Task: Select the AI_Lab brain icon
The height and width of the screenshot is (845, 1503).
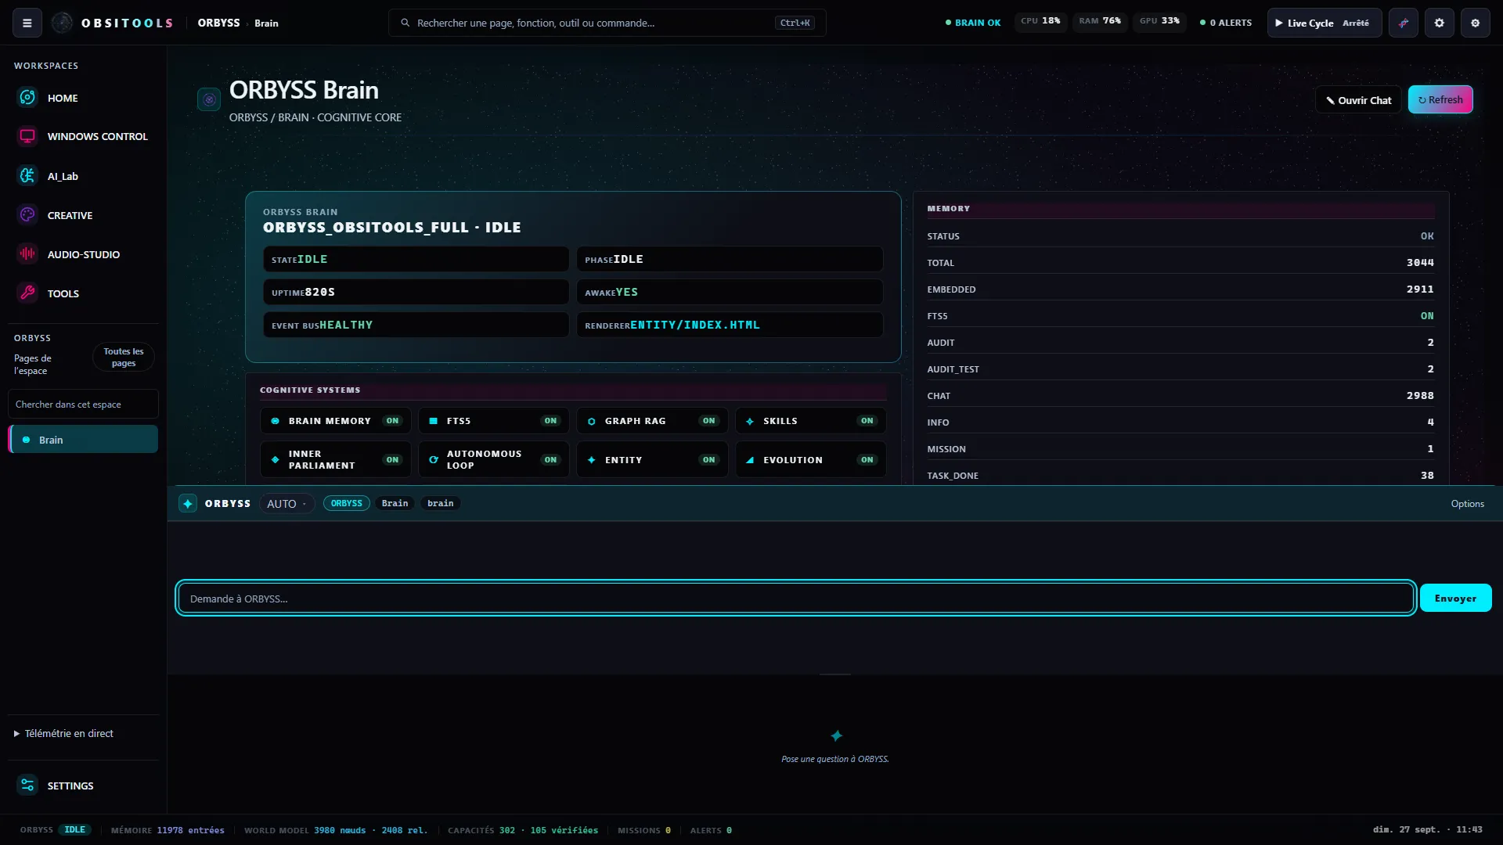Action: click(x=27, y=176)
